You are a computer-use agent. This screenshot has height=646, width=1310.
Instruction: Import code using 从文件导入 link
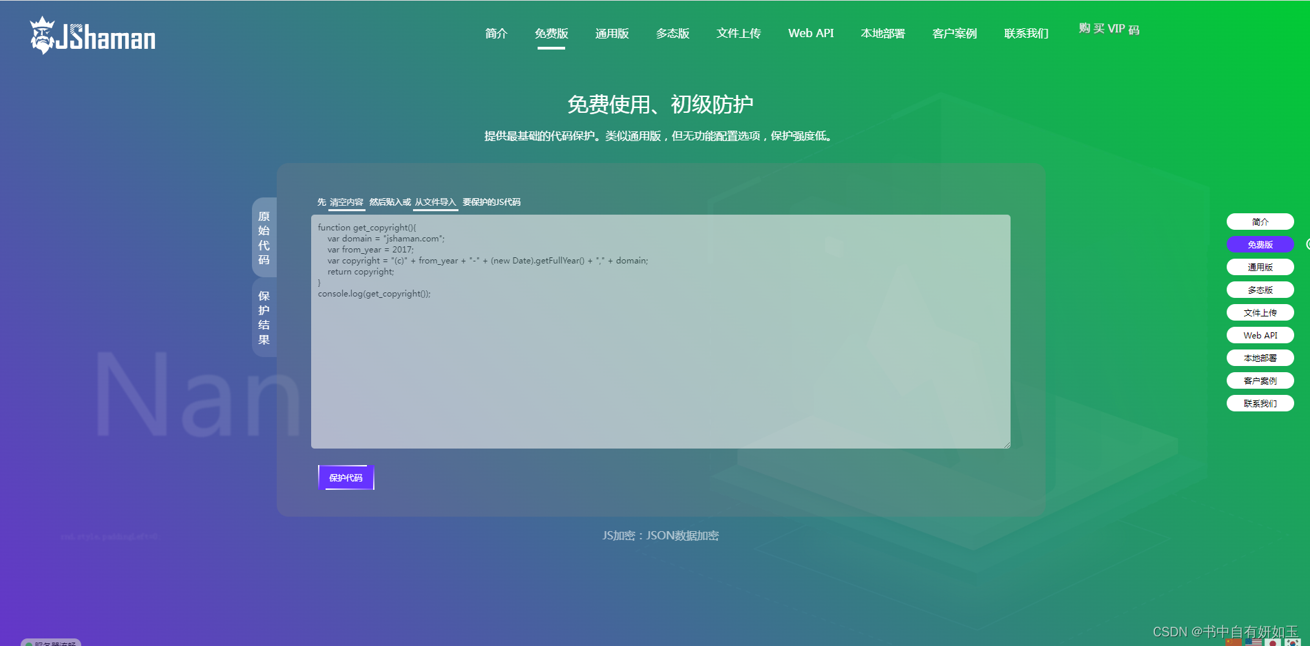click(x=435, y=202)
